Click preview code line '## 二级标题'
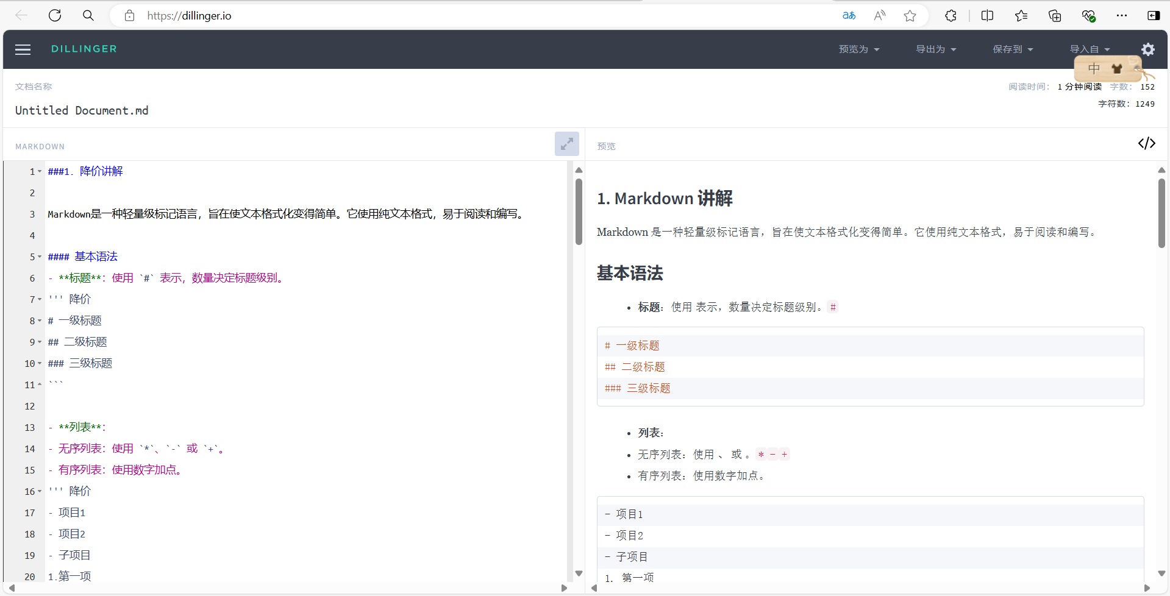The width and height of the screenshot is (1170, 596). [635, 367]
